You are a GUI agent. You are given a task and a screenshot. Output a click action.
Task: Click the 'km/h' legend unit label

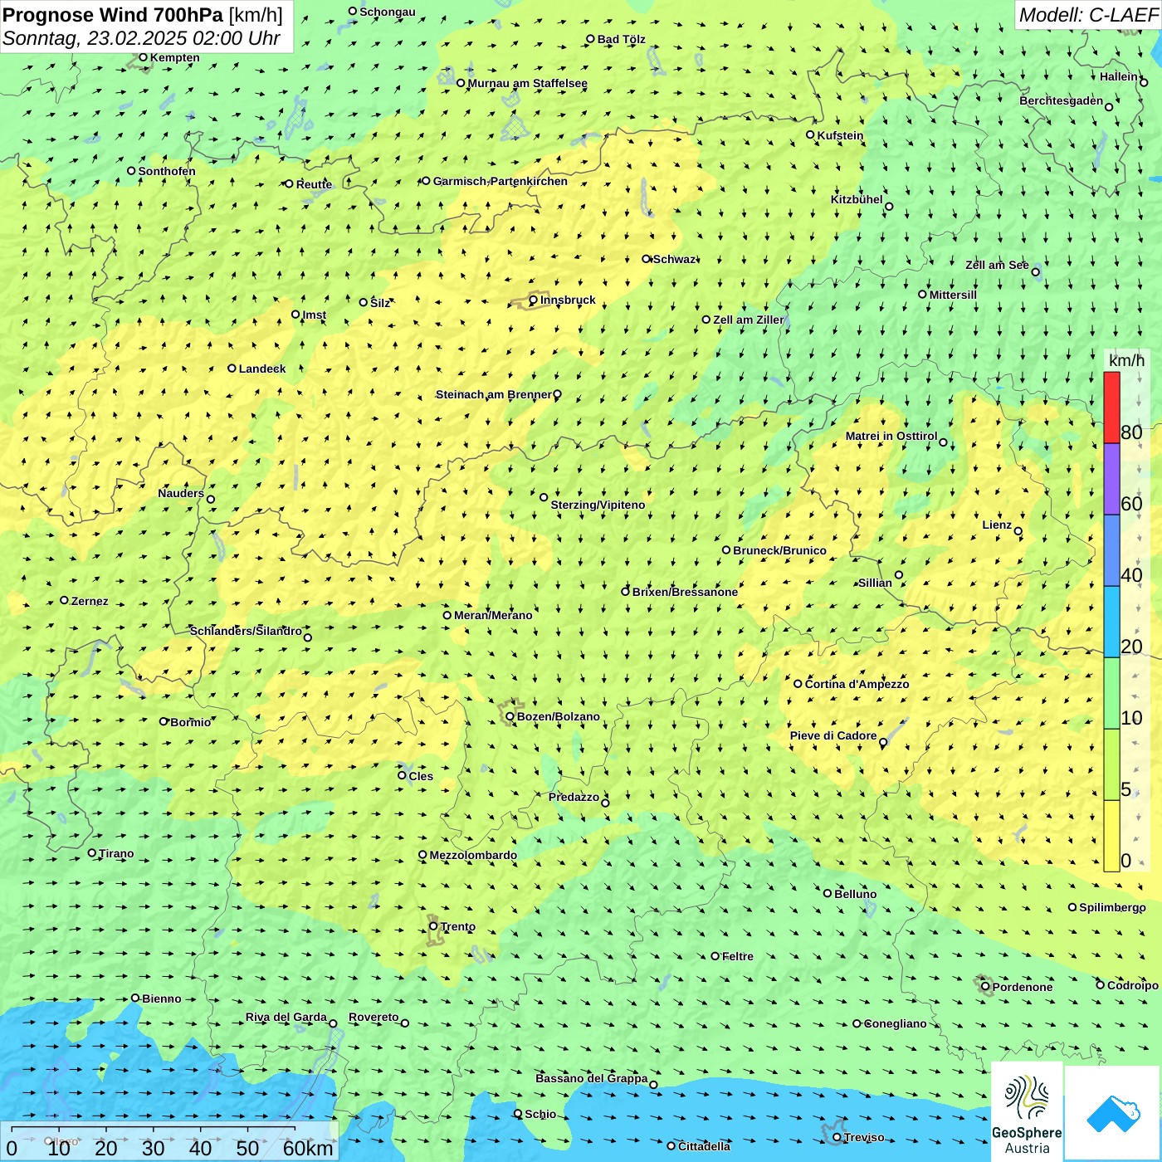[x=1126, y=360]
